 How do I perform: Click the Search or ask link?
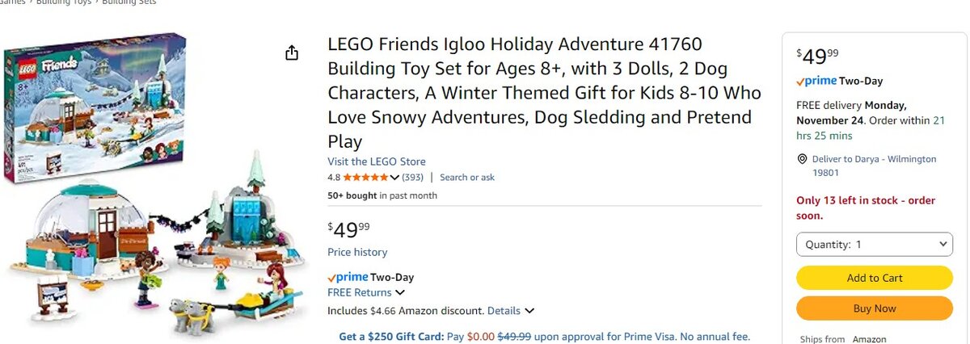[466, 178]
